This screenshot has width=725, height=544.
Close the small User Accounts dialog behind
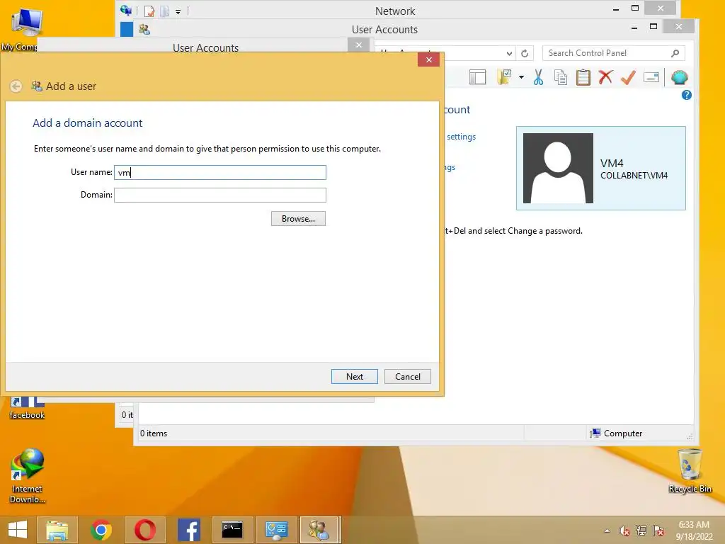359,45
